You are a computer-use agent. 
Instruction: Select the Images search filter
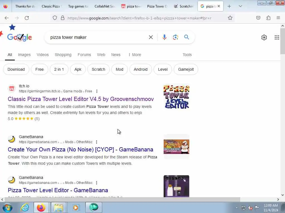pyautogui.click(x=24, y=55)
